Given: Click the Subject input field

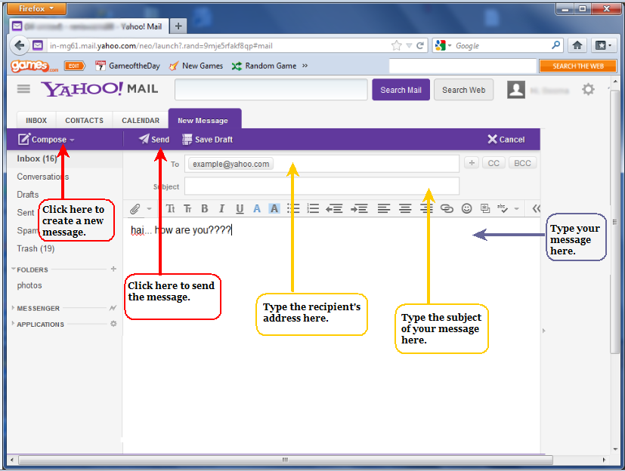Looking at the screenshot, I should pos(322,186).
